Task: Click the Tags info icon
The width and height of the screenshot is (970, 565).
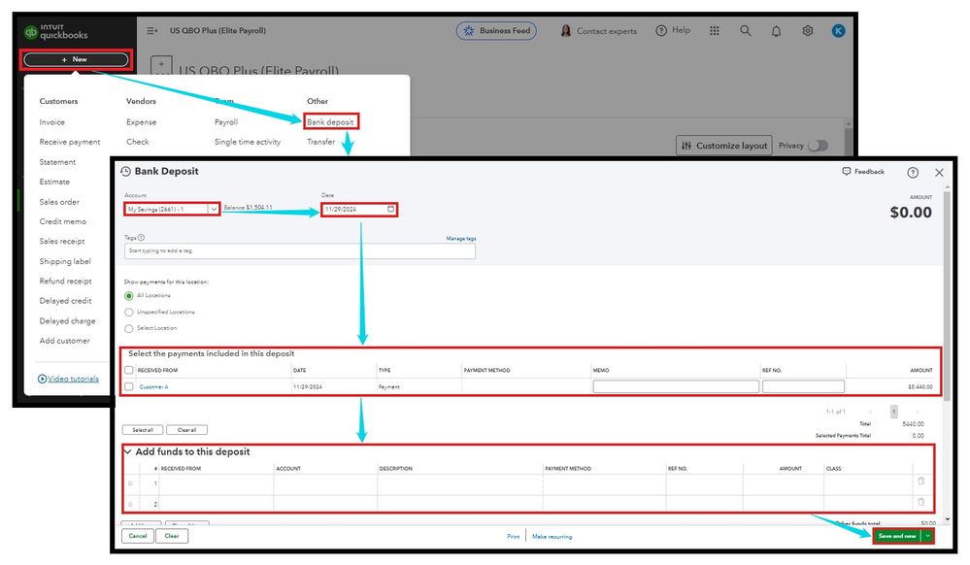Action: pos(141,238)
